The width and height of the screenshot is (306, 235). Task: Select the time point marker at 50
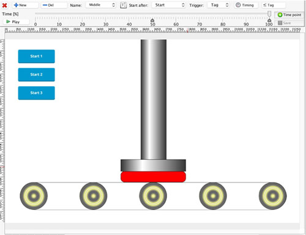point(152,20)
